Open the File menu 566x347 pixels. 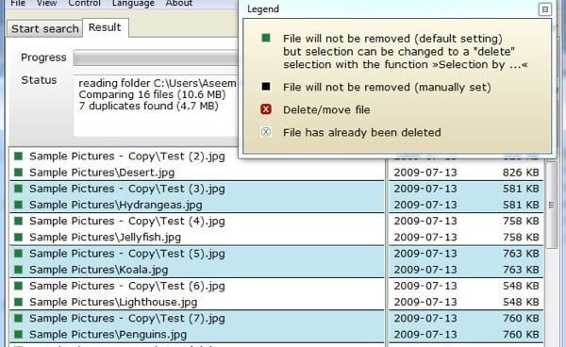point(18,3)
